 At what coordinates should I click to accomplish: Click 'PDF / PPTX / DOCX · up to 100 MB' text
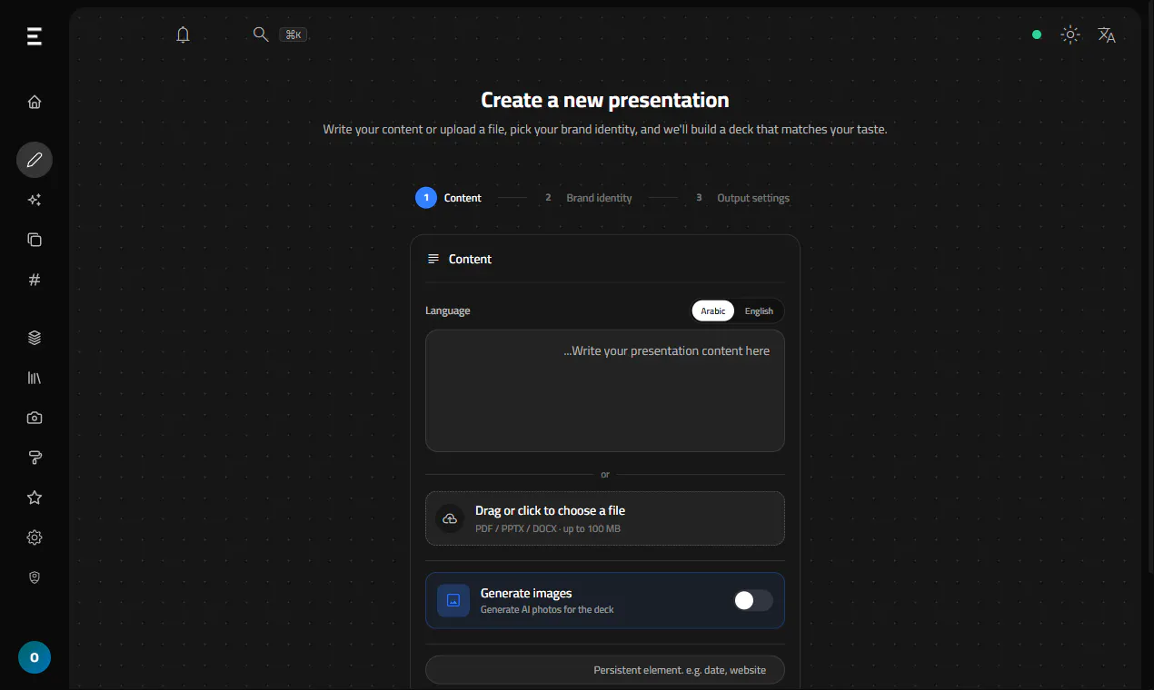coord(548,528)
